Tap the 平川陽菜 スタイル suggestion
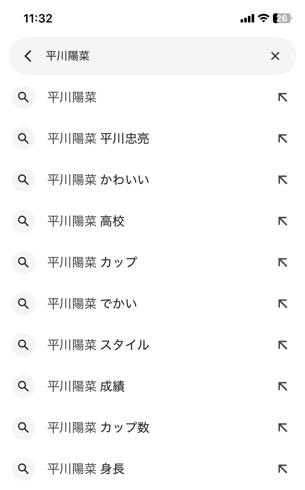 pos(98,345)
